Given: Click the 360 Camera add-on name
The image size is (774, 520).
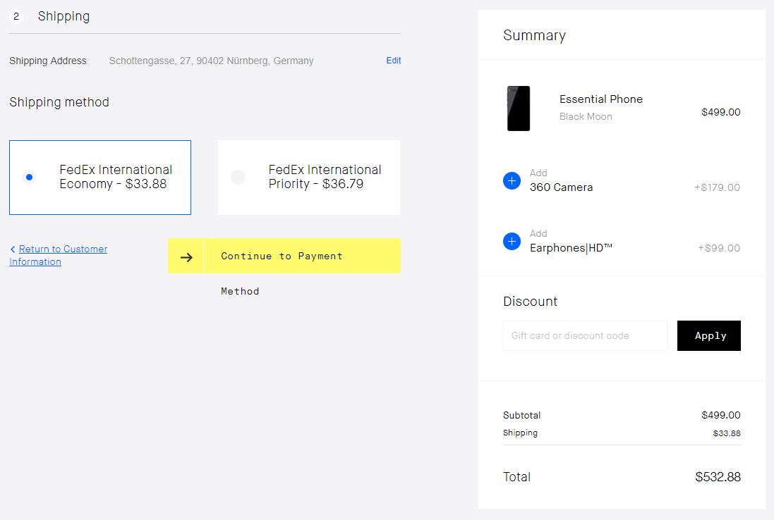Looking at the screenshot, I should point(561,187).
